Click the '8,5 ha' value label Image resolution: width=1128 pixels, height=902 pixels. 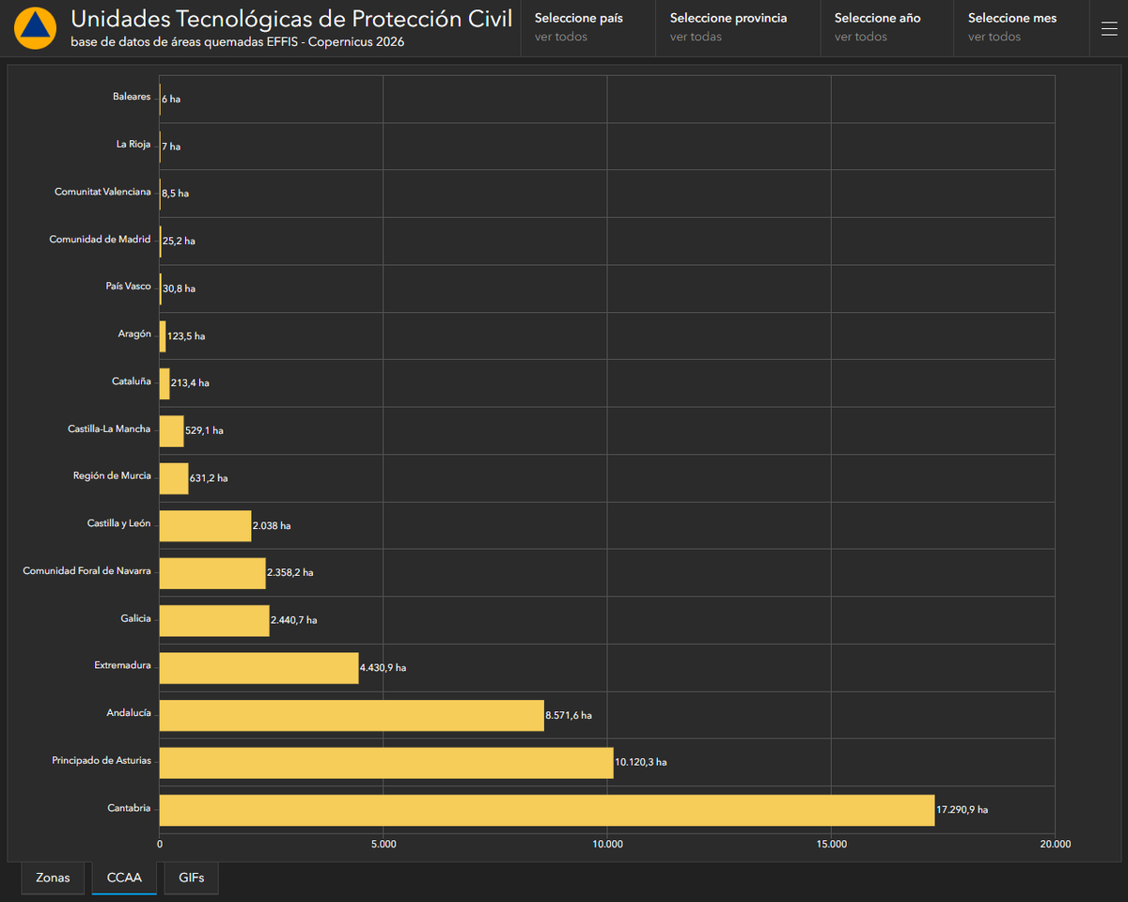tap(175, 194)
